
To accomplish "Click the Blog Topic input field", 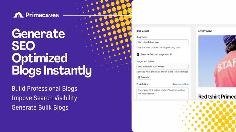I will pos(162,42).
